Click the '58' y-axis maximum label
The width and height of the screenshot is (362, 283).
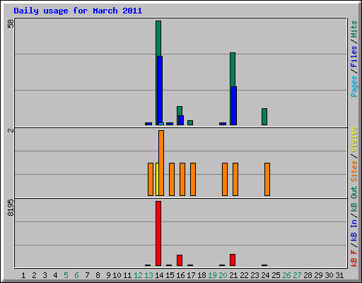point(11,23)
